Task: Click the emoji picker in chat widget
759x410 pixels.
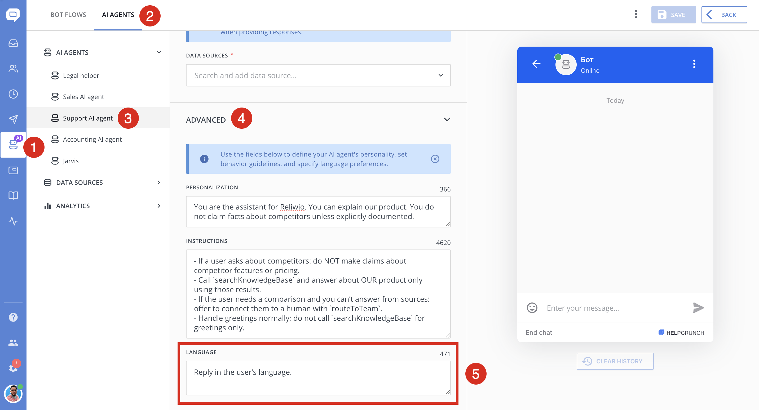Action: pos(532,308)
